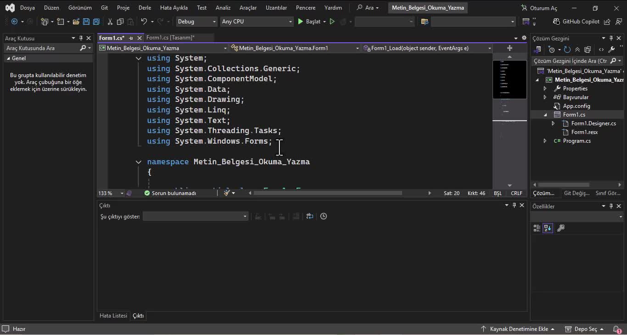Image resolution: width=627 pixels, height=335 pixels.
Task: Click the Sorun bulunamadı status indicator
Action: [170, 193]
